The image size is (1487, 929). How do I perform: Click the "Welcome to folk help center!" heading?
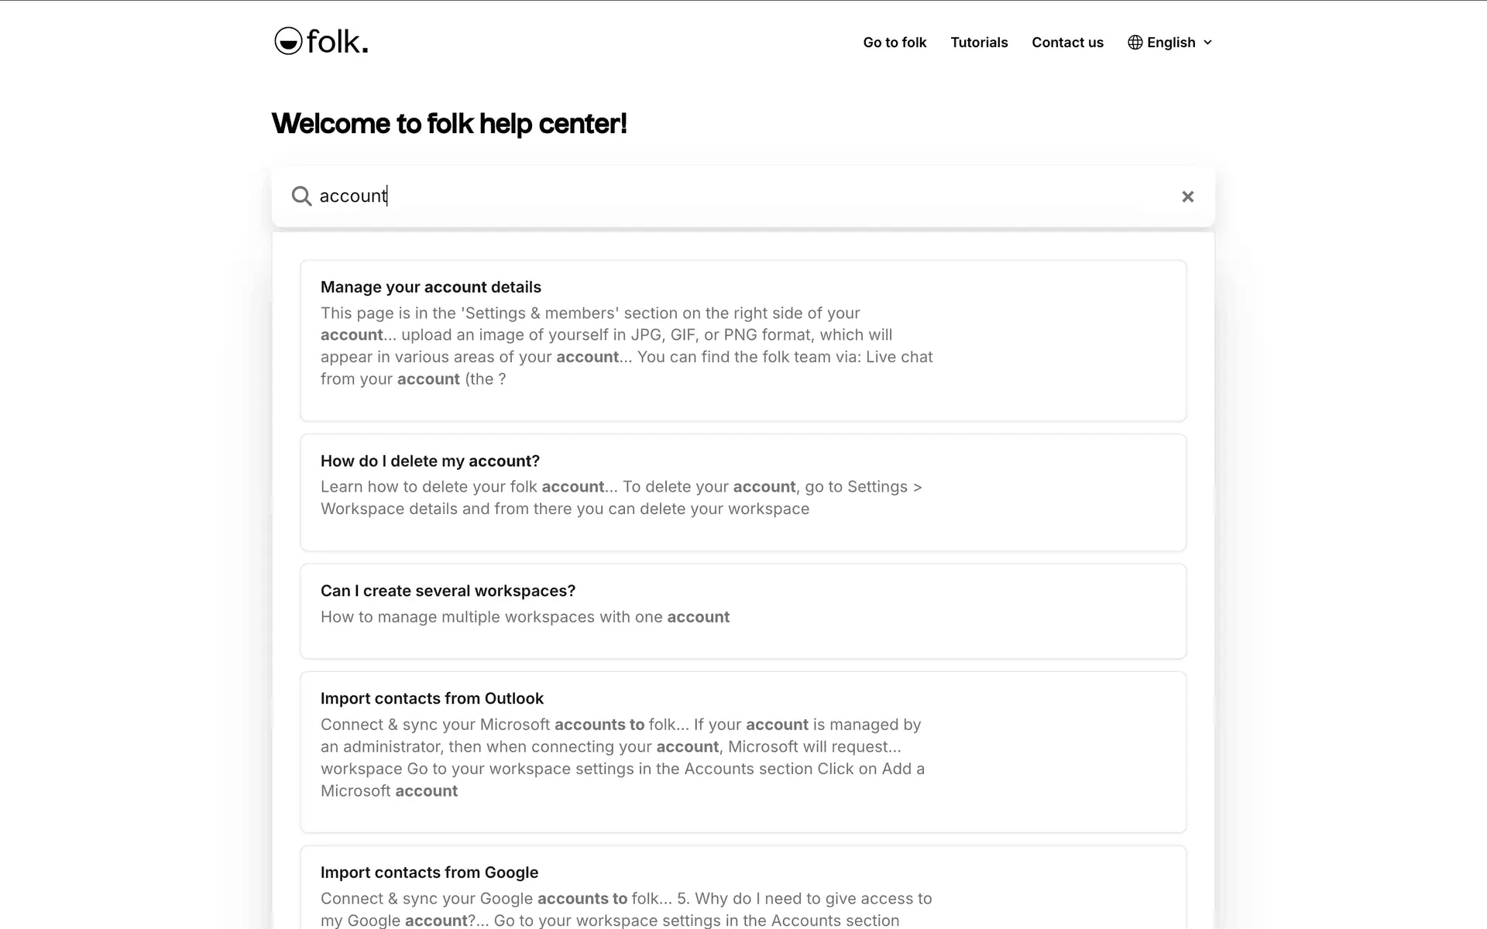pyautogui.click(x=449, y=124)
